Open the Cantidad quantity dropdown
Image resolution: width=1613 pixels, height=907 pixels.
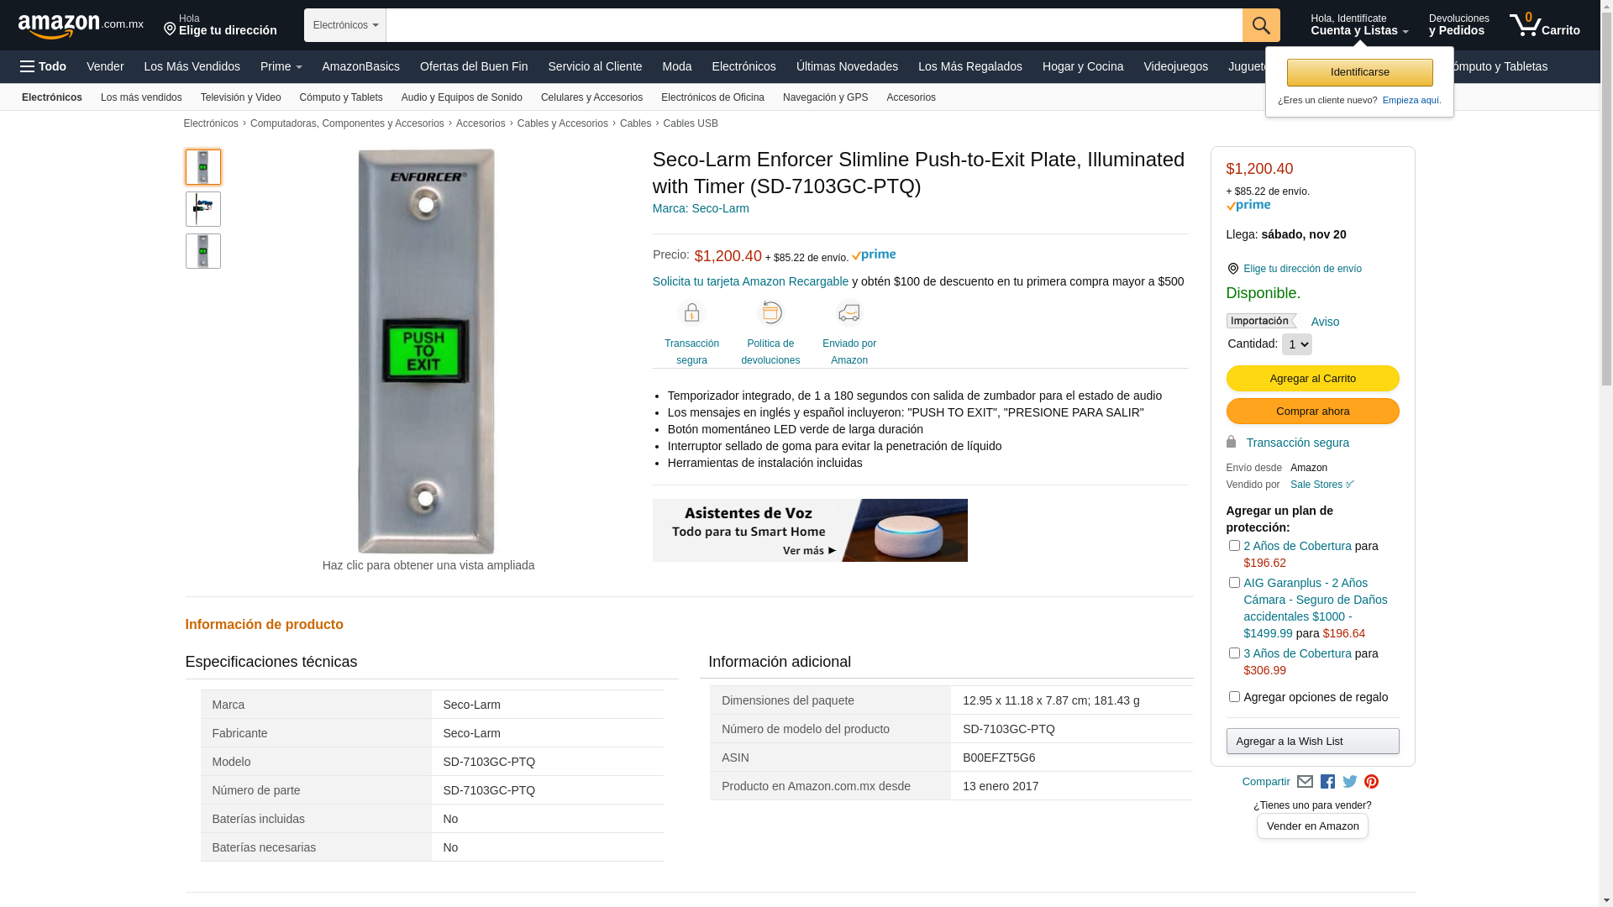(1296, 344)
